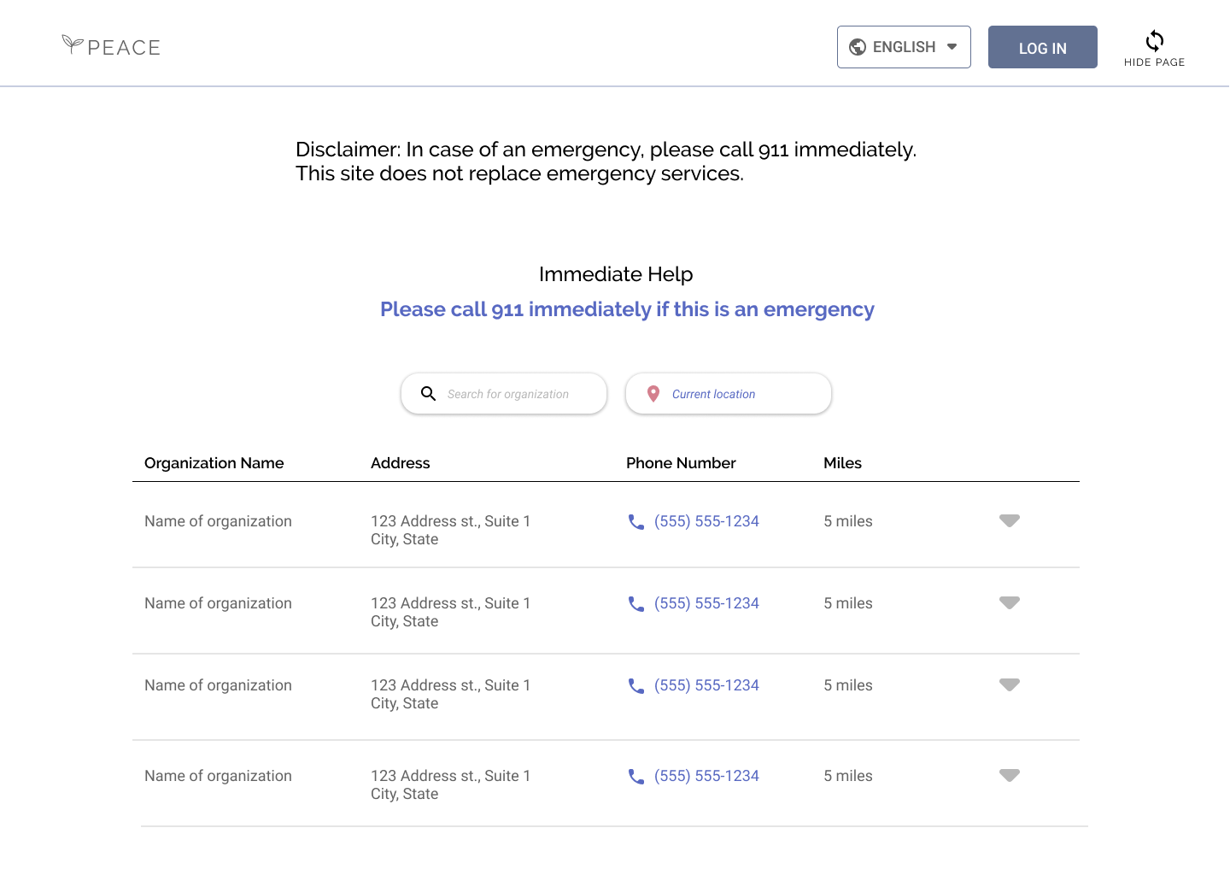Click the Hide Page refresh icon
This screenshot has width=1230, height=875.
(x=1154, y=40)
